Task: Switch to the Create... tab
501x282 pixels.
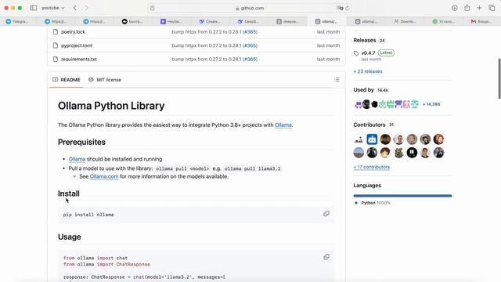Action: (211, 21)
